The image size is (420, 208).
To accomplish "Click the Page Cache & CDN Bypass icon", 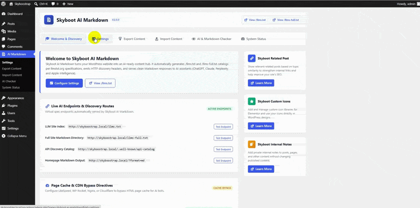I will click(x=47, y=185).
